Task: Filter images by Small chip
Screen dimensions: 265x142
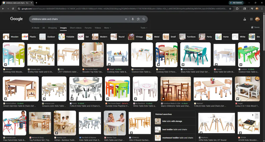Action: coord(170,37)
